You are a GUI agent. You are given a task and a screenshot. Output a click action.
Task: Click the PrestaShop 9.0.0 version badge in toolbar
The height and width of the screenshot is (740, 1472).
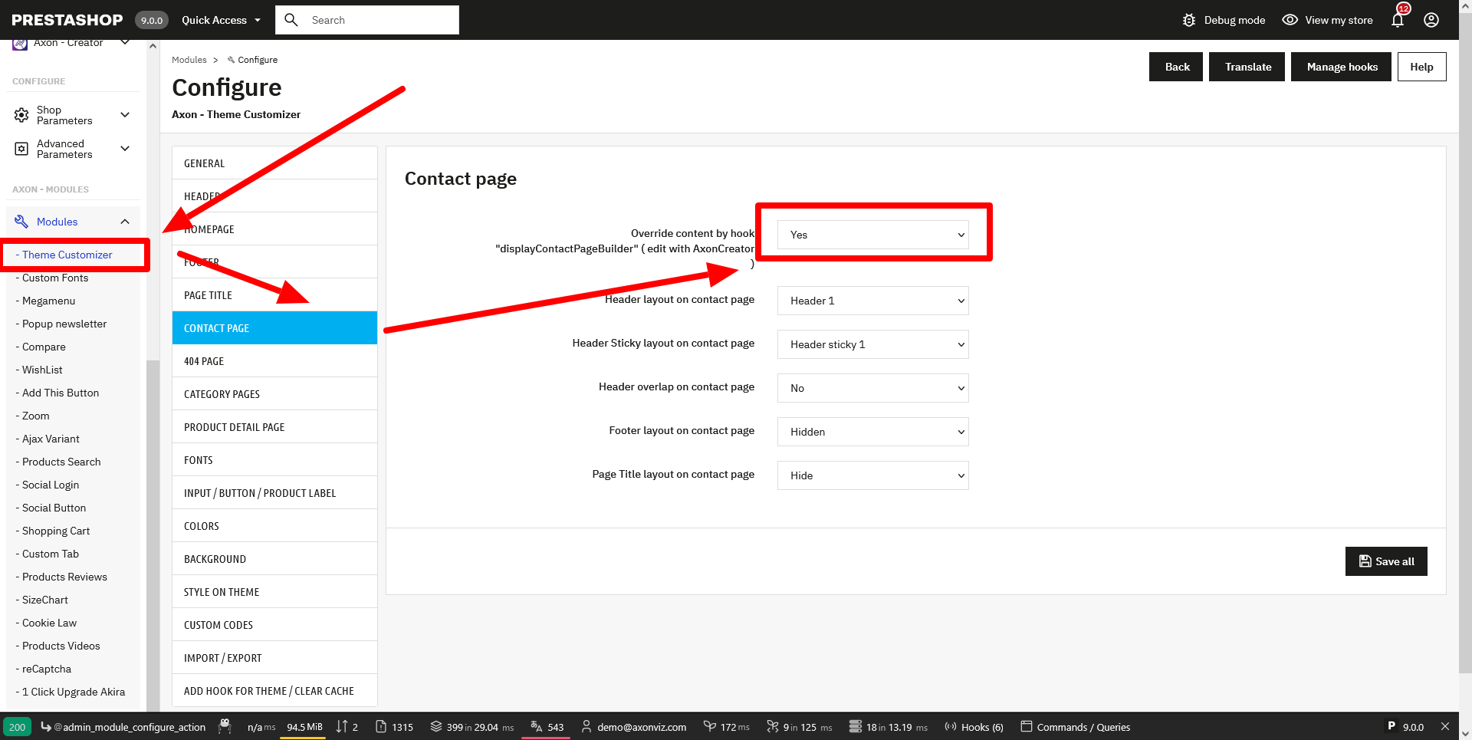click(x=1405, y=727)
